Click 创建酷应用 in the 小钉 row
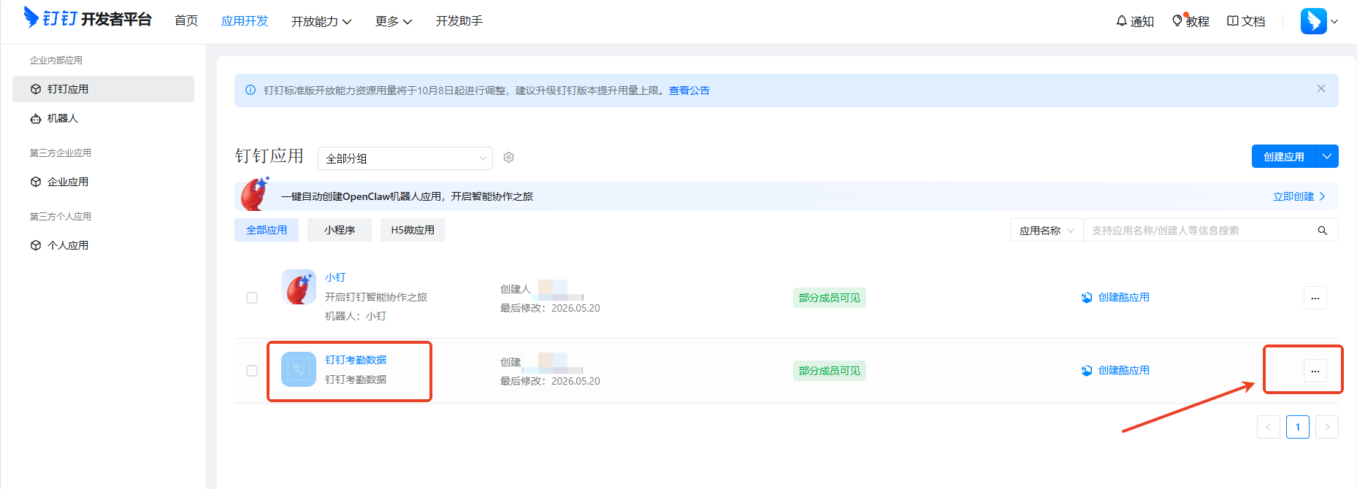Screen dimensions: 1357x489 (x=1115, y=297)
